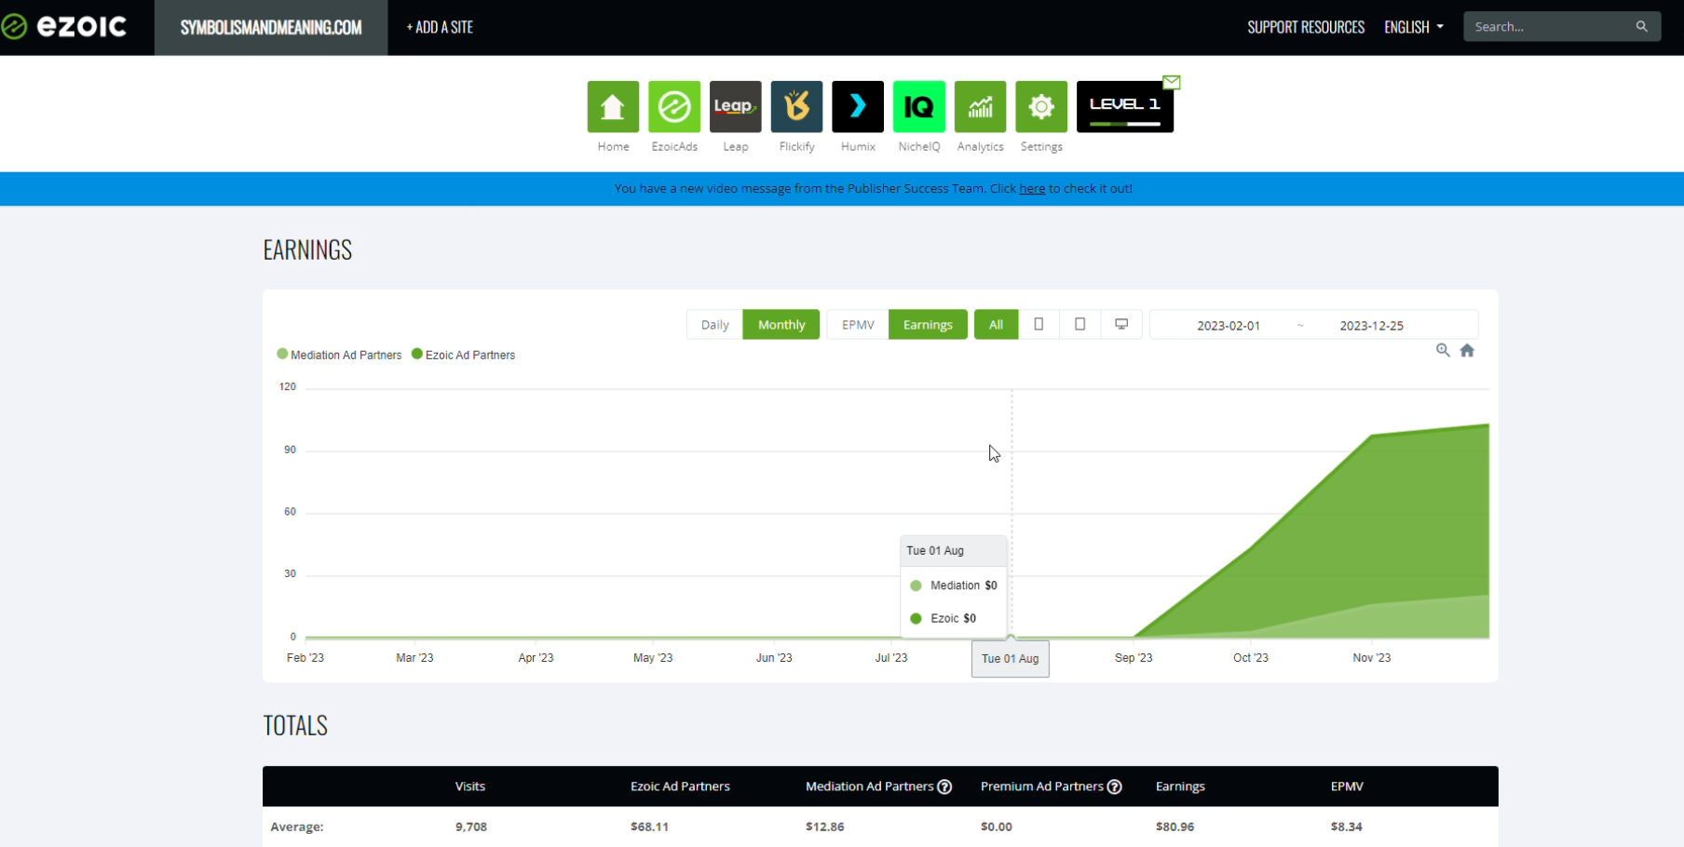The height and width of the screenshot is (847, 1684).
Task: Reset chart with the home icon
Action: click(1467, 350)
